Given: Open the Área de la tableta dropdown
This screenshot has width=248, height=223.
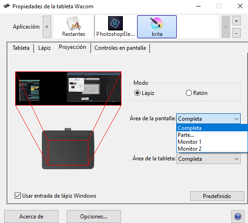Looking at the screenshot, I should pyautogui.click(x=208, y=158).
